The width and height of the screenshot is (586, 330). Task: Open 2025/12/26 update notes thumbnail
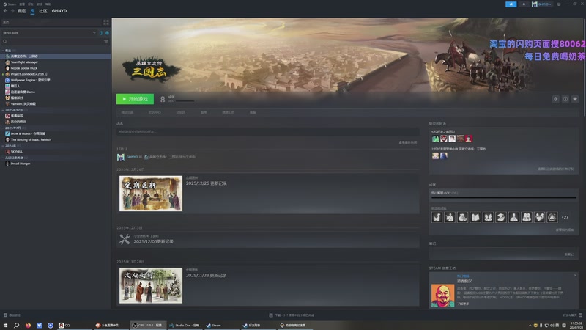[x=151, y=194]
